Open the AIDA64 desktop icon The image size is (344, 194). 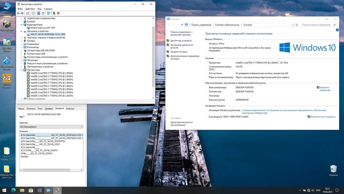(7, 81)
